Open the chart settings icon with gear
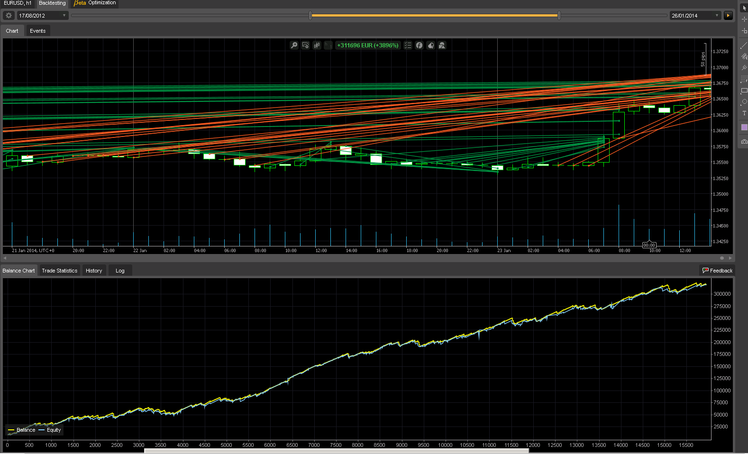This screenshot has width=748, height=454. tap(305, 45)
